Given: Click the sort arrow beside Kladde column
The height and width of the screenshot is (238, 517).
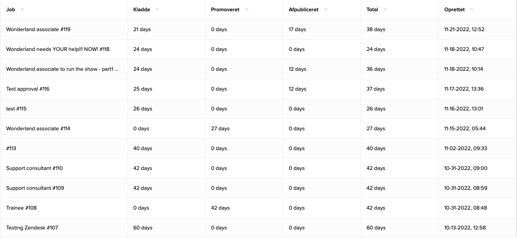Looking at the screenshot, I should pyautogui.click(x=157, y=9).
